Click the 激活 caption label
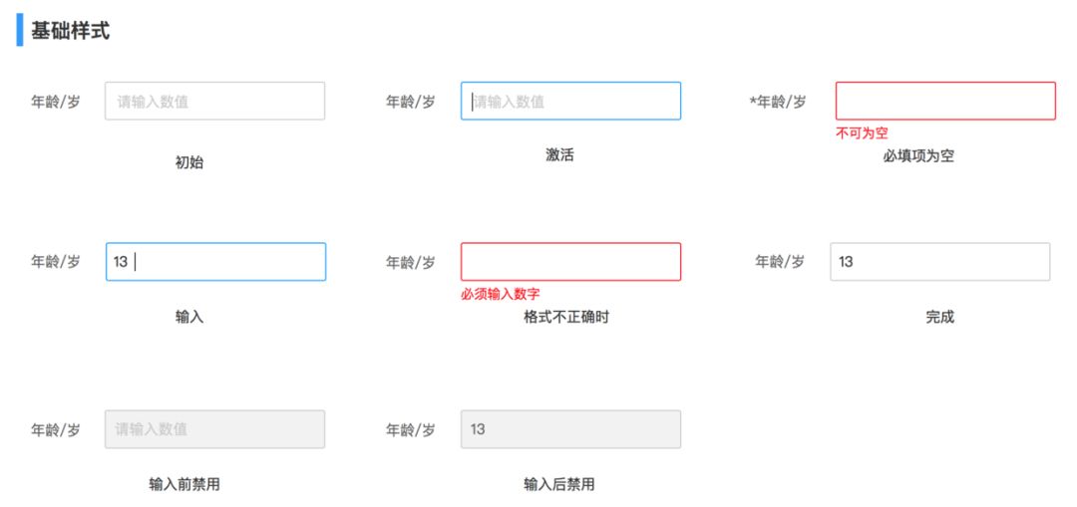The height and width of the screenshot is (507, 1077). [x=559, y=155]
